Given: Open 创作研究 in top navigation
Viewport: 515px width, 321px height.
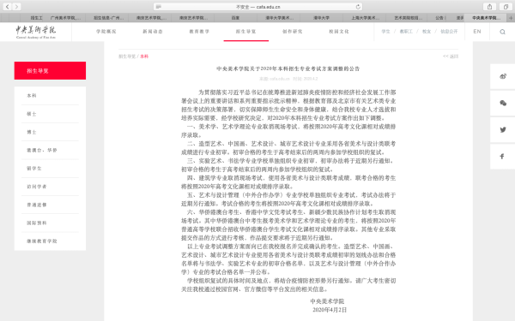Looking at the screenshot, I should coord(293,32).
